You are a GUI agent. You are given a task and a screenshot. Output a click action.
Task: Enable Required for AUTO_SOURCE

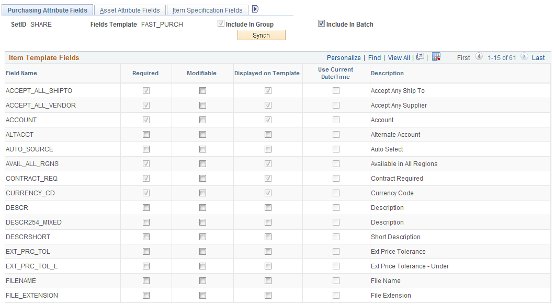coord(145,149)
